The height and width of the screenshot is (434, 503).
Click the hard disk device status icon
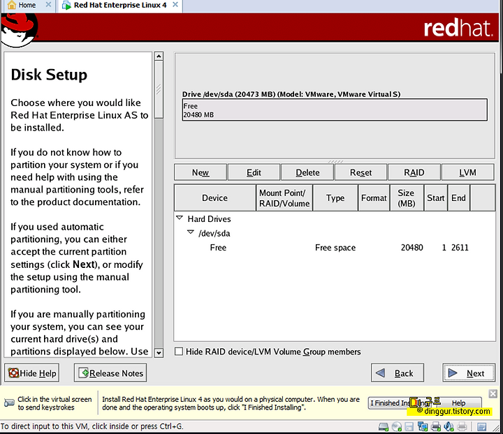click(x=384, y=426)
